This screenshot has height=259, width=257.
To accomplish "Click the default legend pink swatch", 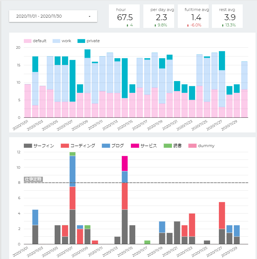I will 27,41.
